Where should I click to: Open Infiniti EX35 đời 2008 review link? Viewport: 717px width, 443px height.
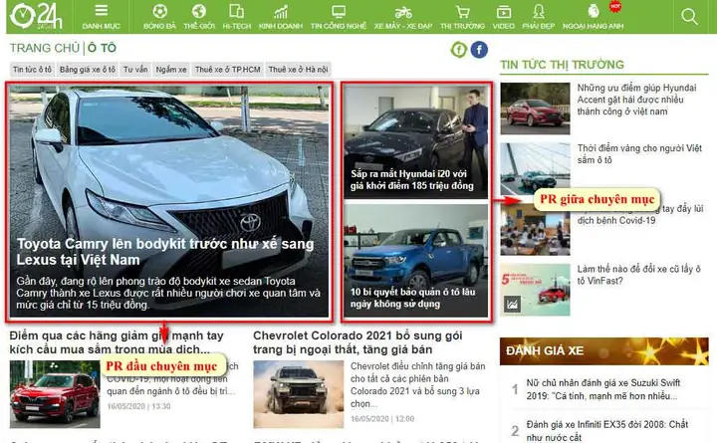coord(607,431)
